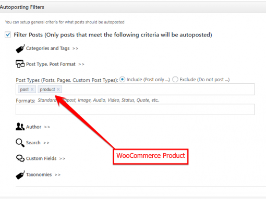The height and width of the screenshot is (199, 266).
Task: Expand the Author filter section
Action: 38,127
